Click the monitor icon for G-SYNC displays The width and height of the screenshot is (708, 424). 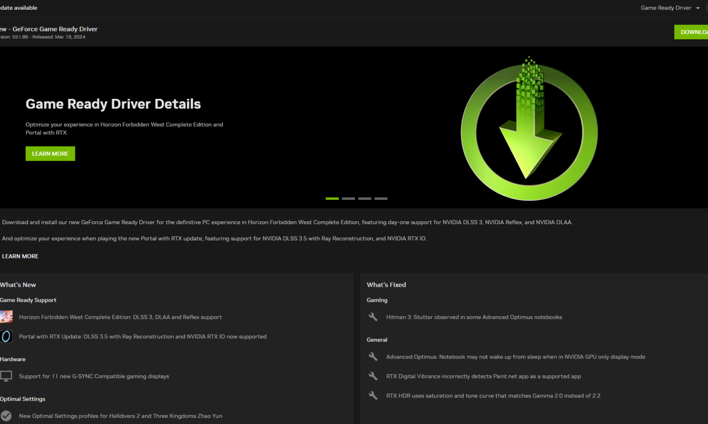[6, 376]
